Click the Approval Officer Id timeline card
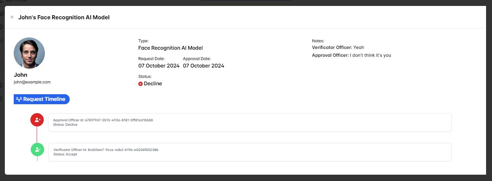 click(250, 122)
